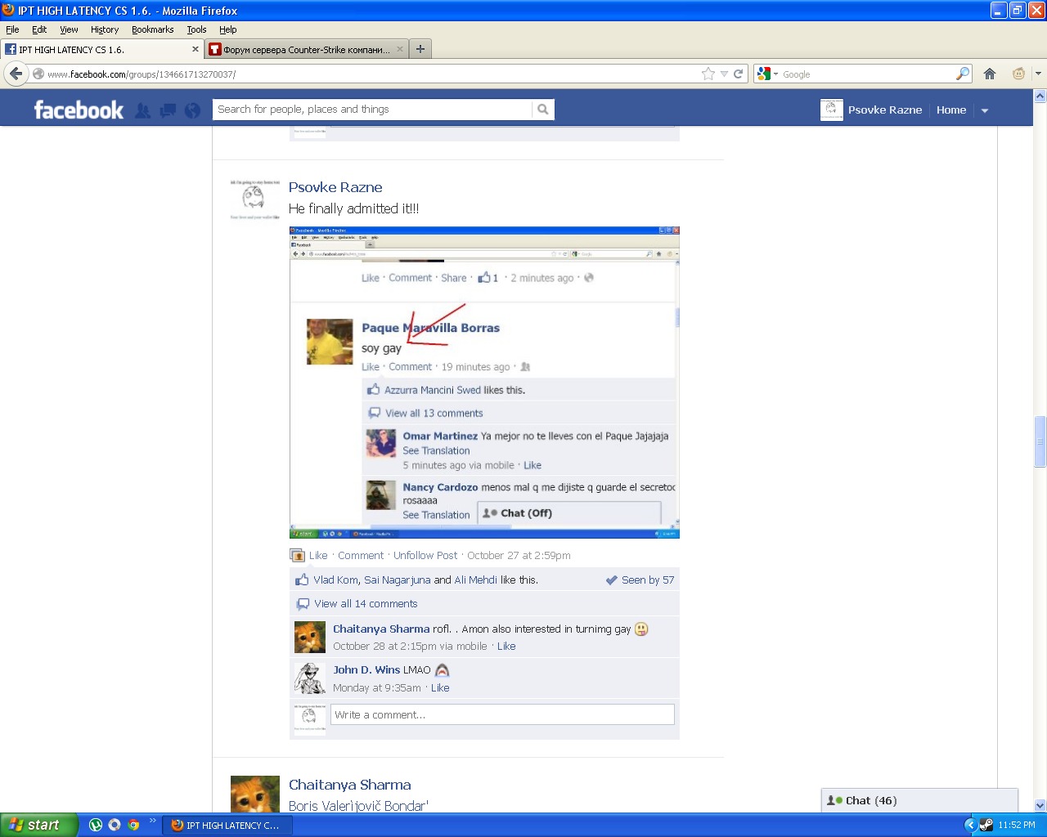The height and width of the screenshot is (837, 1047).
Task: Click Chaitanya Sharma comment avatar
Action: click(310, 637)
